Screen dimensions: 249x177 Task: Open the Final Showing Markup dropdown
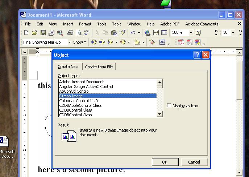tap(70, 42)
